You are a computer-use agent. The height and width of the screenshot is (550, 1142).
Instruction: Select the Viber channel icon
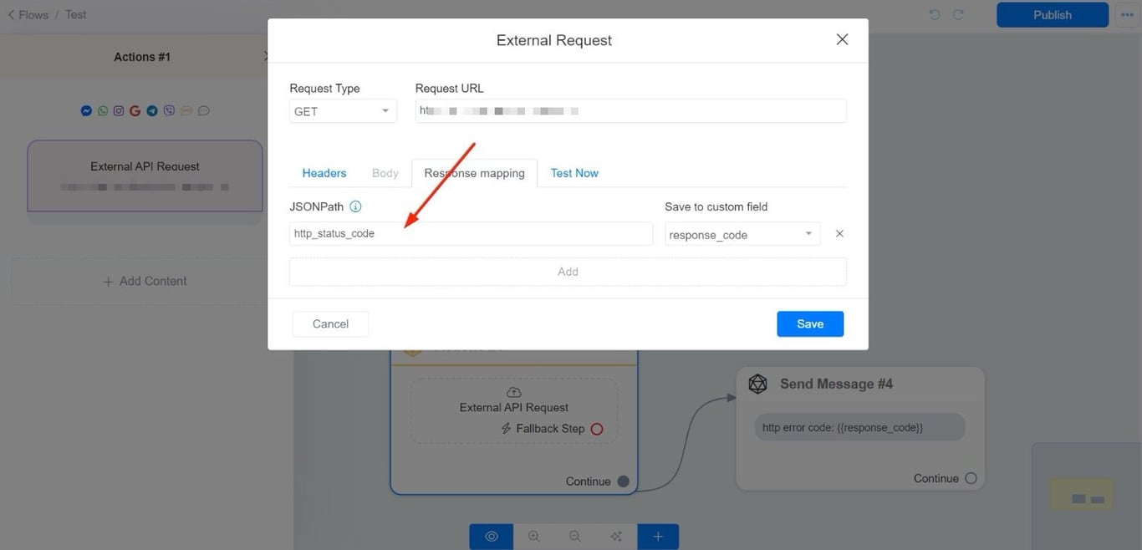[x=169, y=110]
